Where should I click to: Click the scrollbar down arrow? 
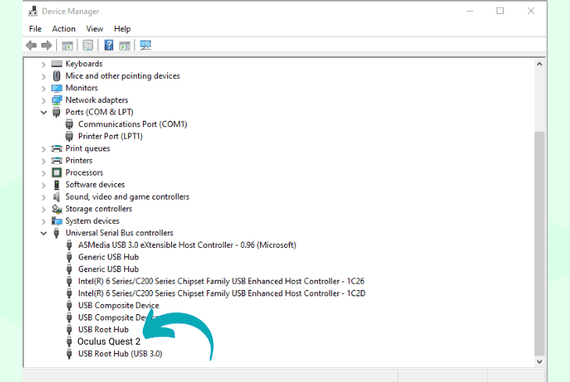(540, 362)
